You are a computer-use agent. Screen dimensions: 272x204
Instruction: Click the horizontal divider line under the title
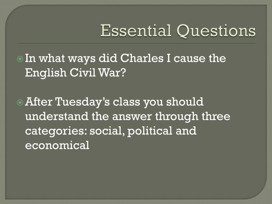click(137, 43)
